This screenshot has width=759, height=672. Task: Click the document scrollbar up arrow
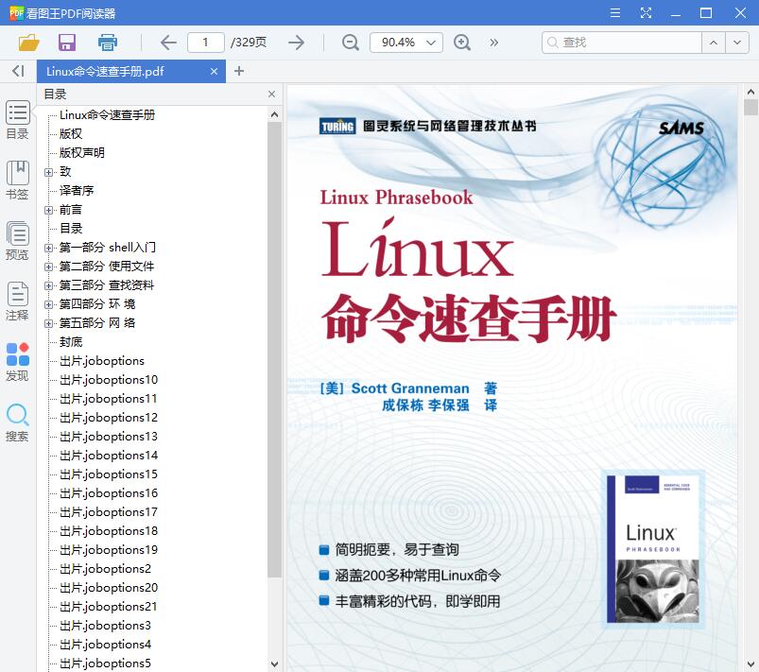(x=750, y=92)
